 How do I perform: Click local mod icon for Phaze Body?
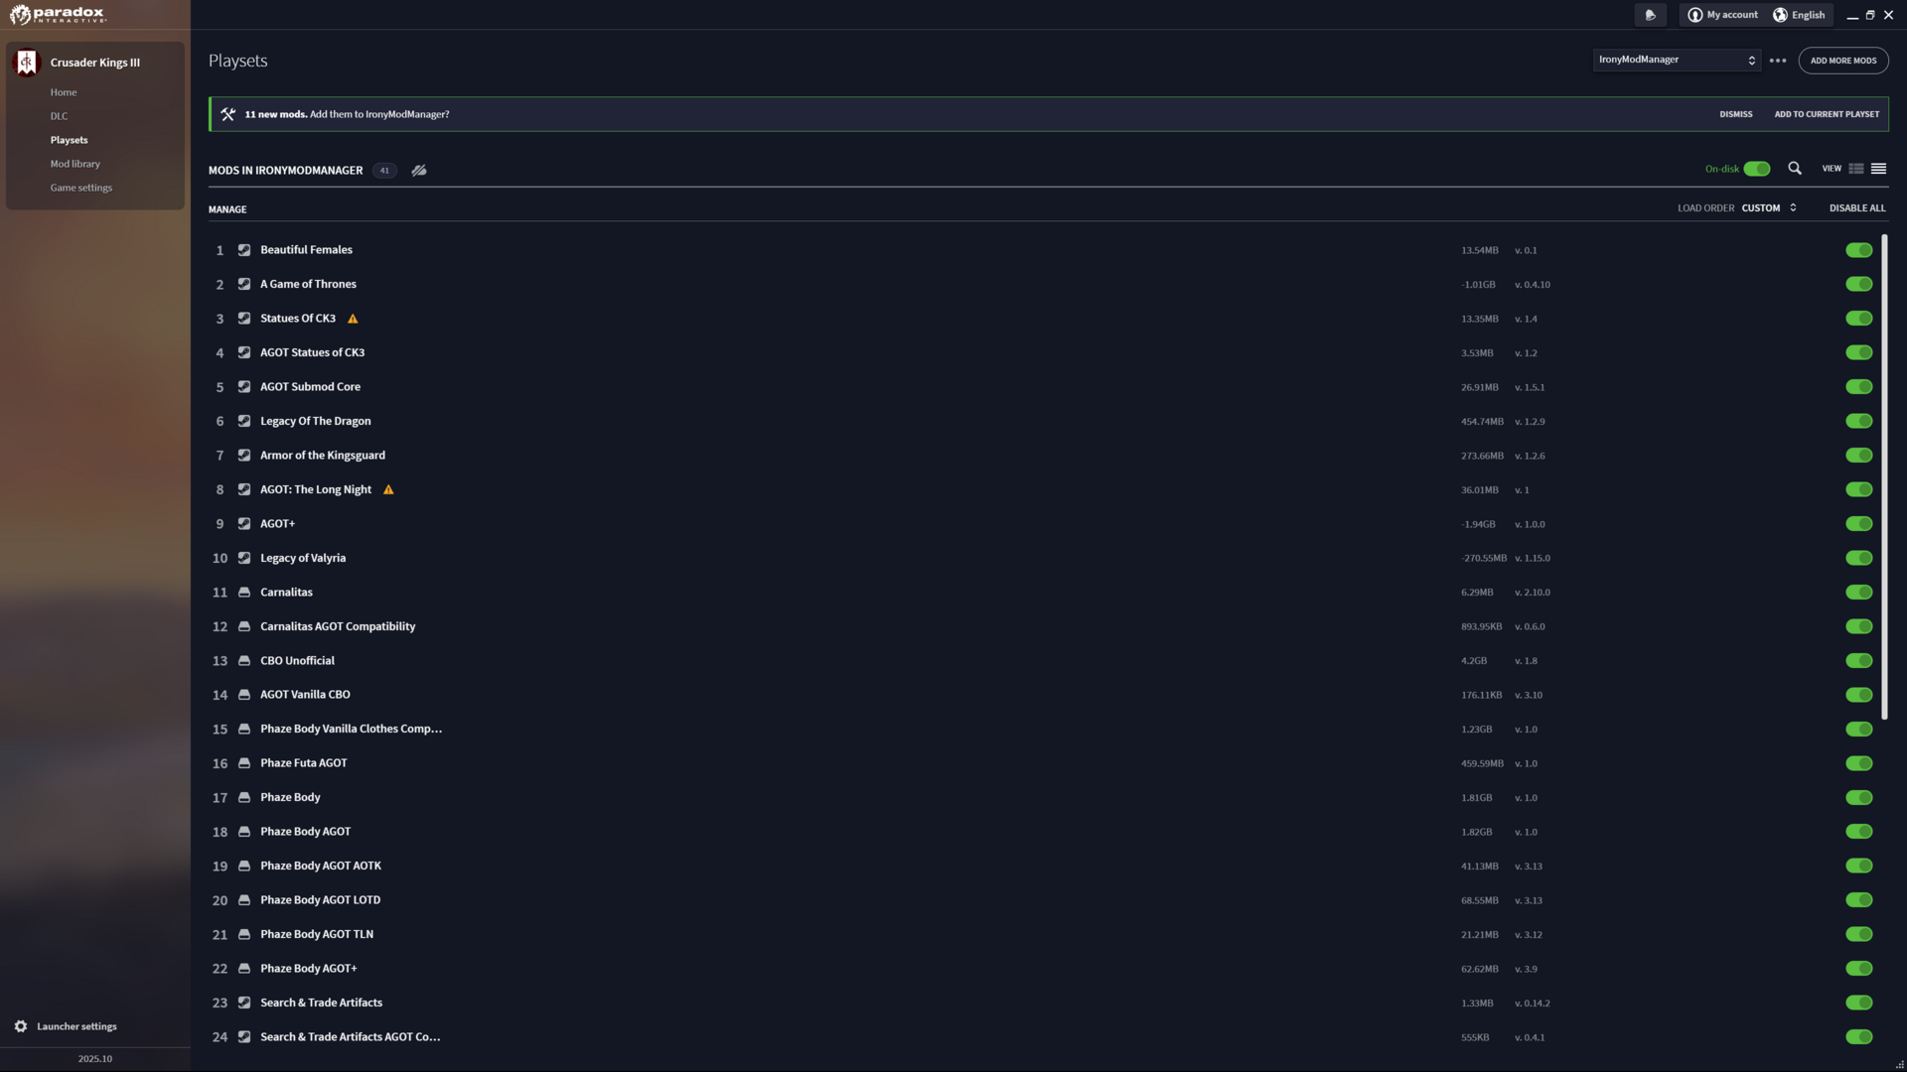tap(244, 797)
